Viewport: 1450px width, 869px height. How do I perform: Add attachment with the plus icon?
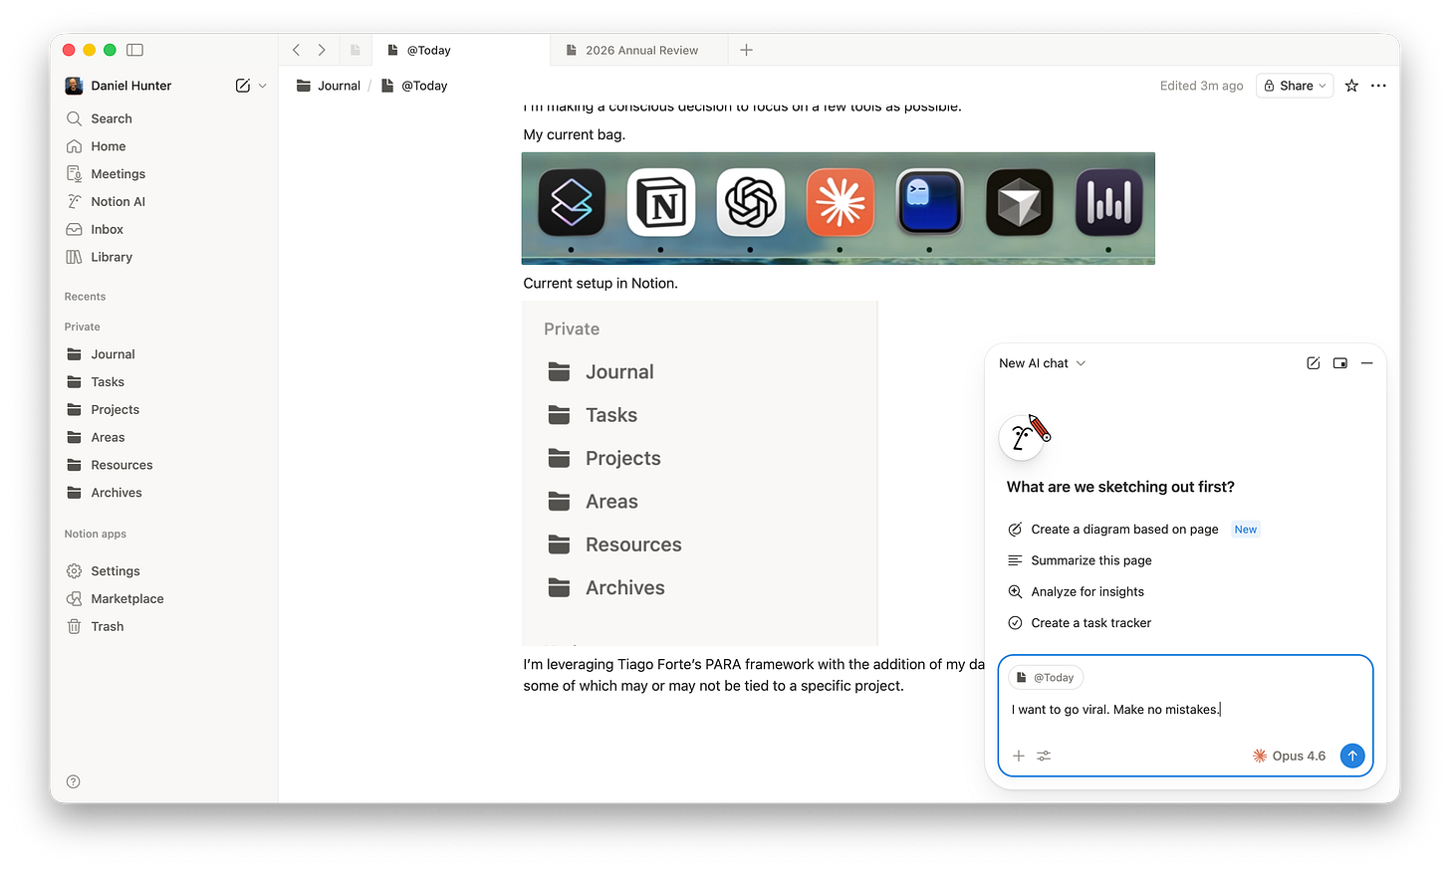[1019, 757]
